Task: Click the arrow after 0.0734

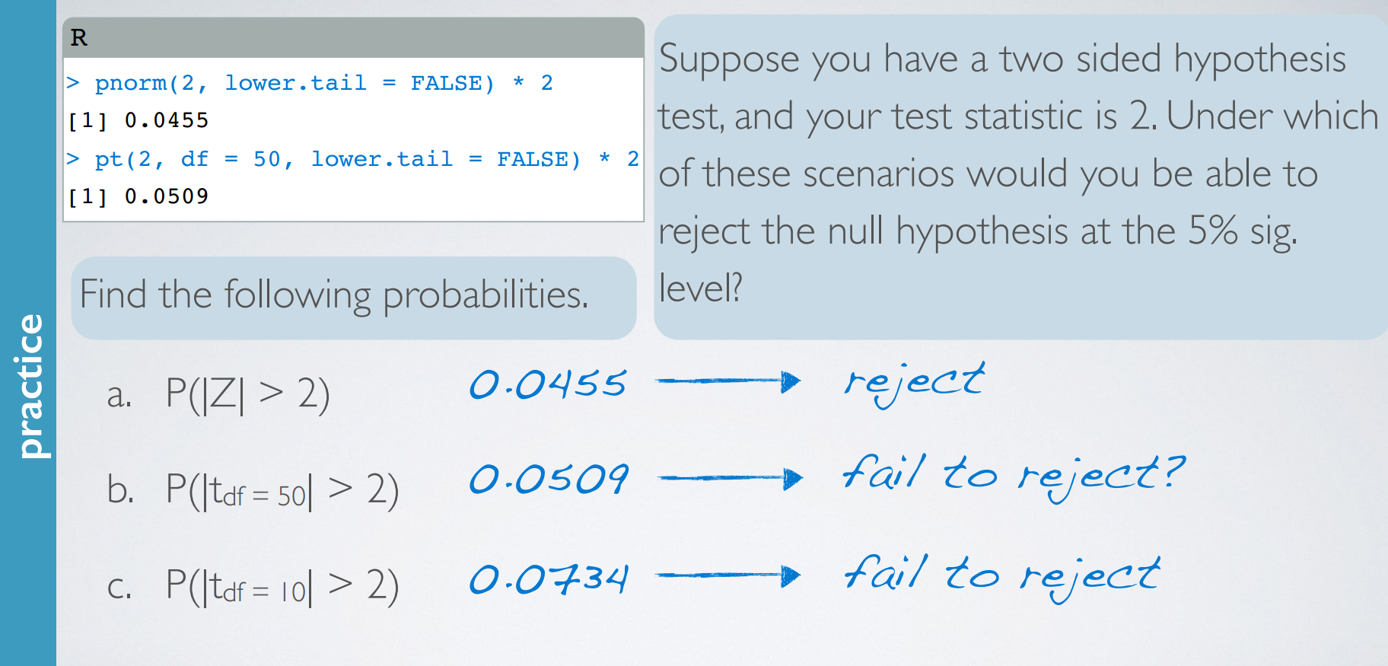Action: (x=728, y=575)
